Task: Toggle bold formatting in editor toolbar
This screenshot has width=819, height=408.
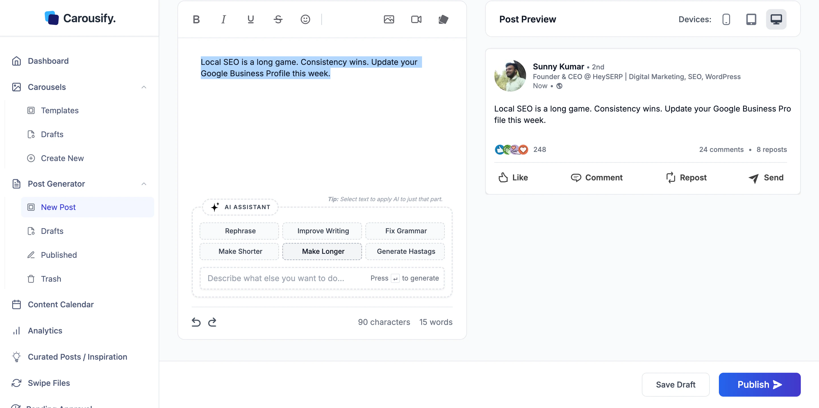Action: 196,19
